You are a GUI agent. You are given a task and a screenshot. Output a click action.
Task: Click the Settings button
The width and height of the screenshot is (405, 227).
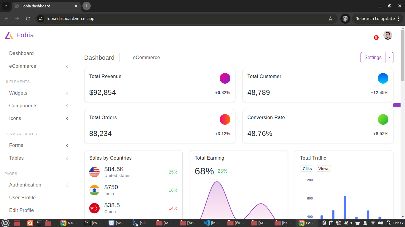pos(373,58)
